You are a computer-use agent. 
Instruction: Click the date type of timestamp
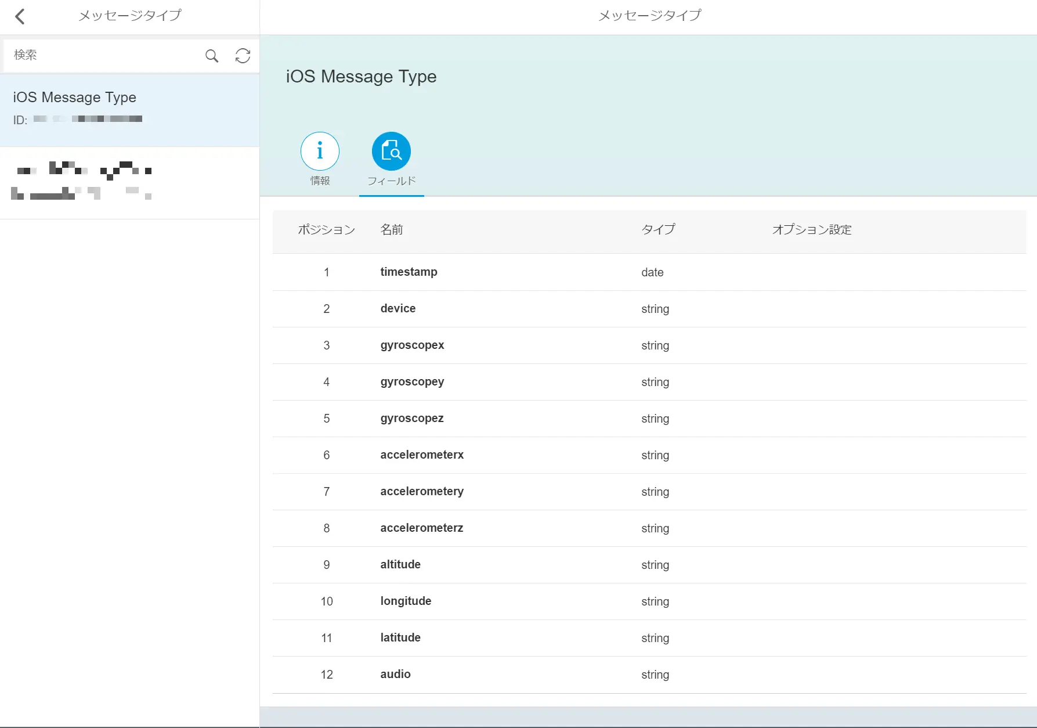point(652,272)
